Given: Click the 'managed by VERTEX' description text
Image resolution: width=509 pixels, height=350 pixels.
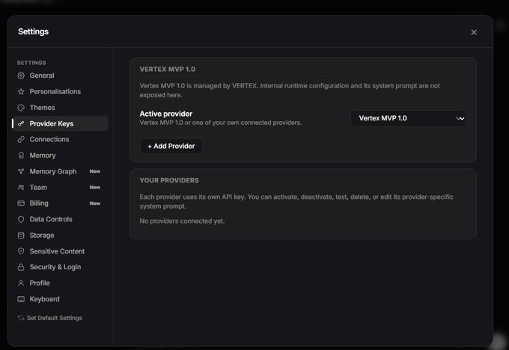Looking at the screenshot, I should tap(290, 90).
